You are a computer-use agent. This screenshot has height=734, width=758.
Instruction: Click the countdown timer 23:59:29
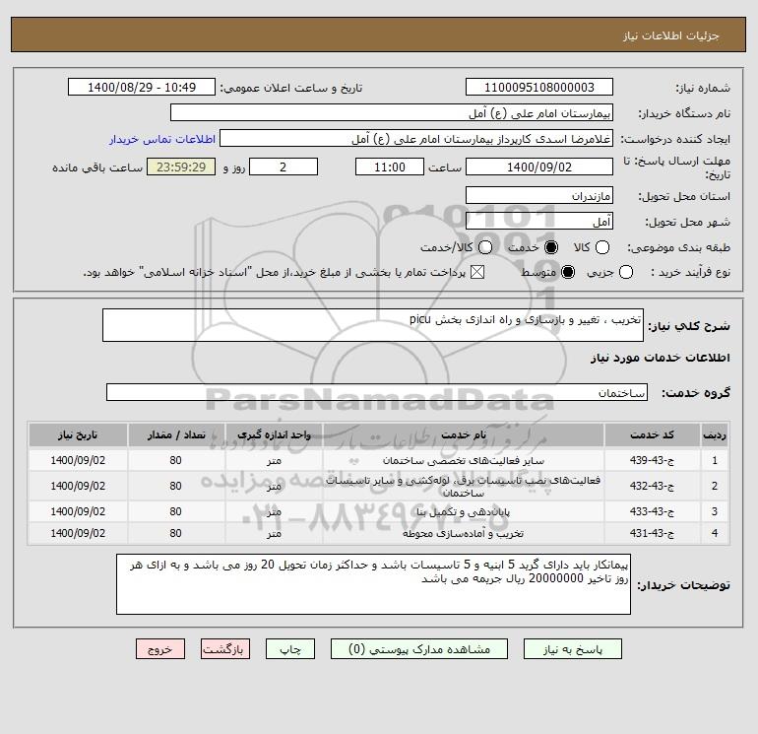181,167
